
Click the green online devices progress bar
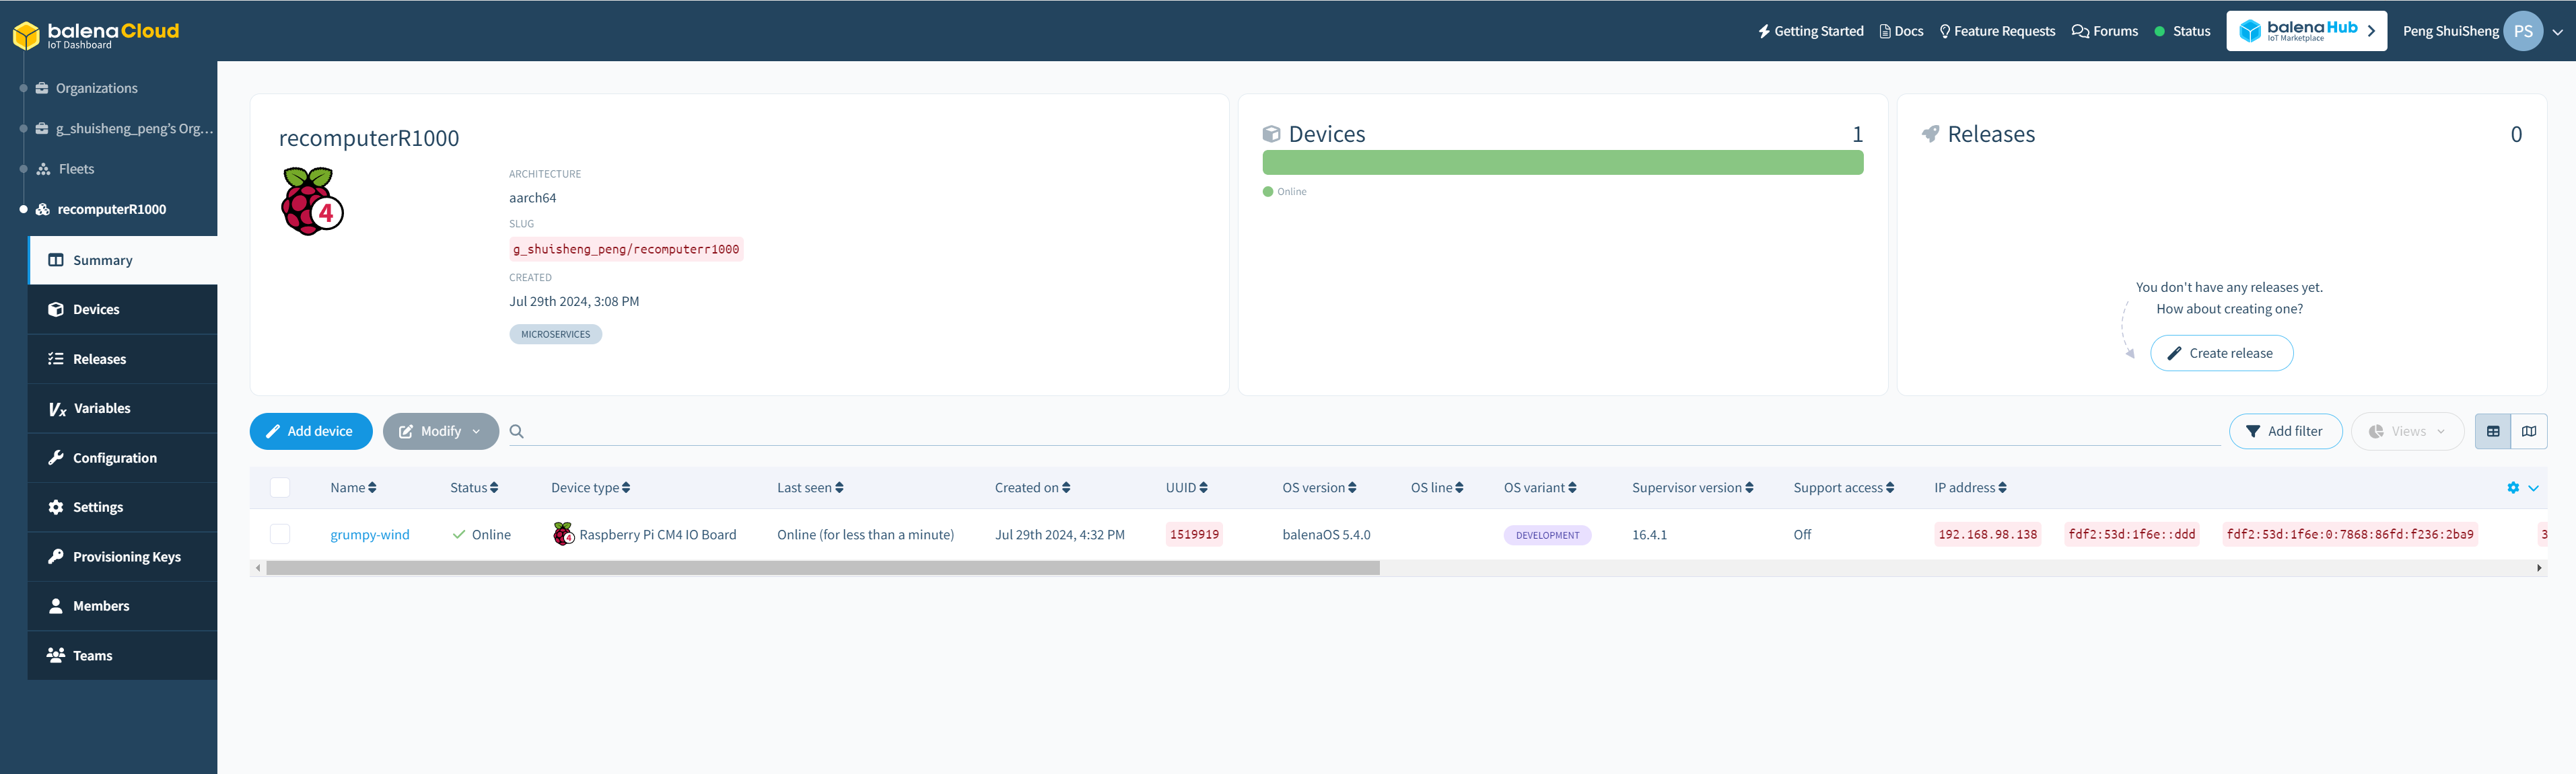[x=1562, y=163]
